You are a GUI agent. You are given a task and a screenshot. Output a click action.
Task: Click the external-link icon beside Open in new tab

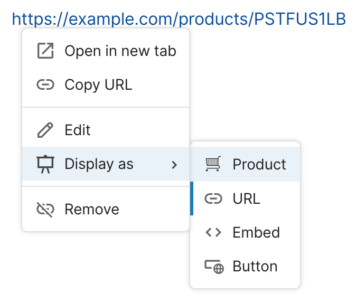click(46, 51)
